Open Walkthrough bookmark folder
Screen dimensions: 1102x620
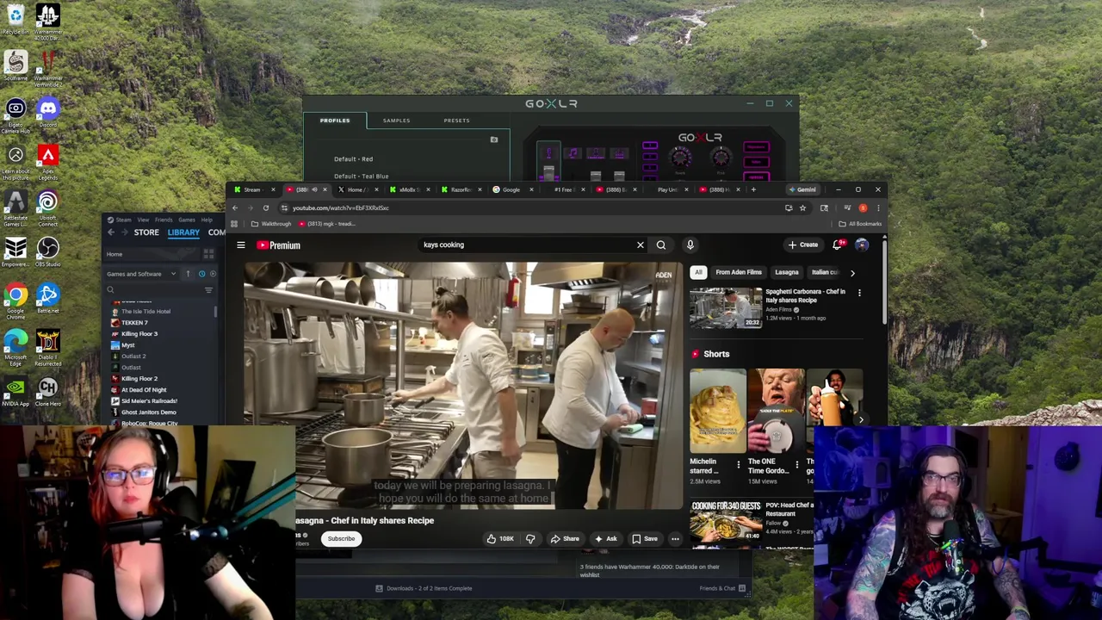tap(270, 224)
